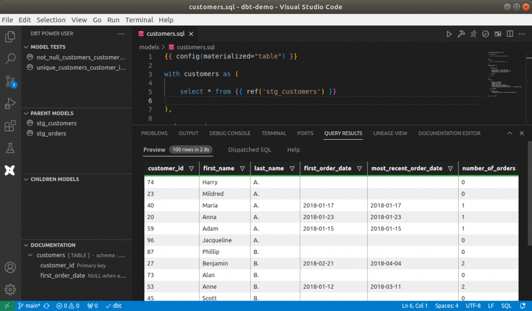Open the Help sub-tab in query results
This screenshot has width=532, height=311.
coord(294,150)
